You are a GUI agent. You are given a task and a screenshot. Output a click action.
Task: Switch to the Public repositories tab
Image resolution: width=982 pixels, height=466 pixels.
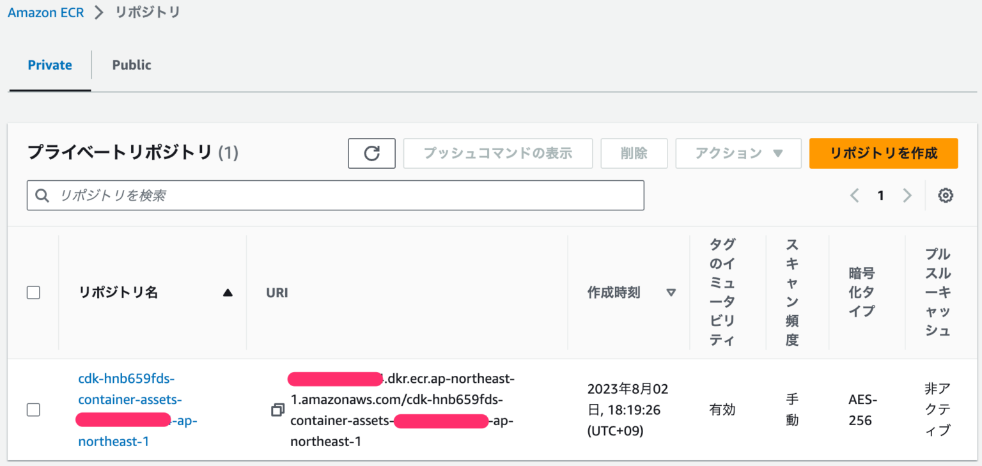coord(131,65)
